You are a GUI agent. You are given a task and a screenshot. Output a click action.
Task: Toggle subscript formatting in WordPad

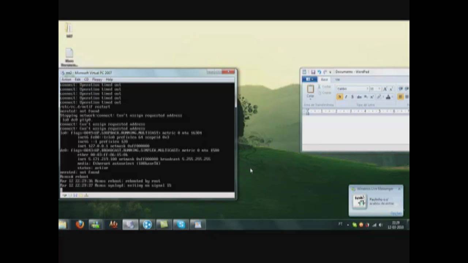coord(366,97)
